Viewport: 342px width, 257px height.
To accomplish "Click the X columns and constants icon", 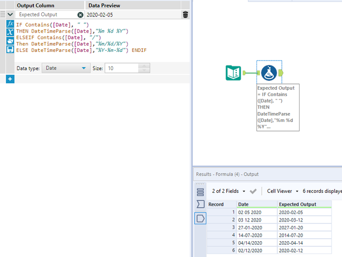I will click(x=10, y=32).
